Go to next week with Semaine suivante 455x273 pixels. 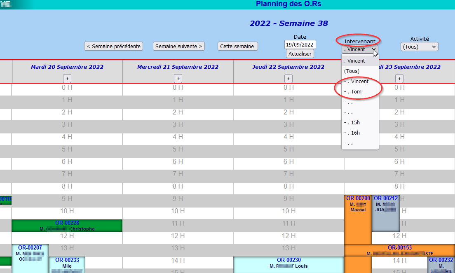point(179,46)
